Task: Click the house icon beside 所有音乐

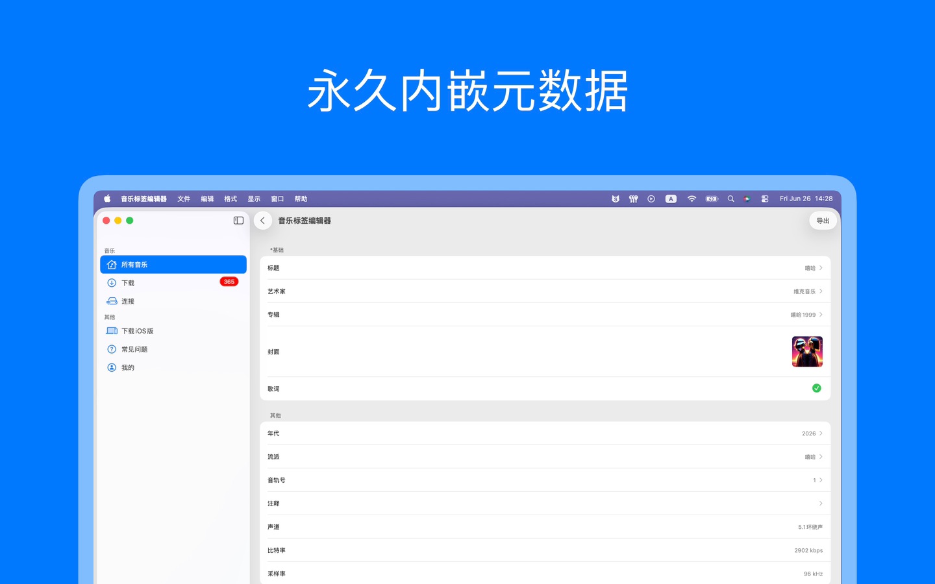Action: (x=112, y=265)
